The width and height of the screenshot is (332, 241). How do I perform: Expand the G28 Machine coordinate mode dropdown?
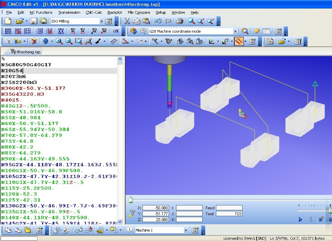(x=235, y=31)
